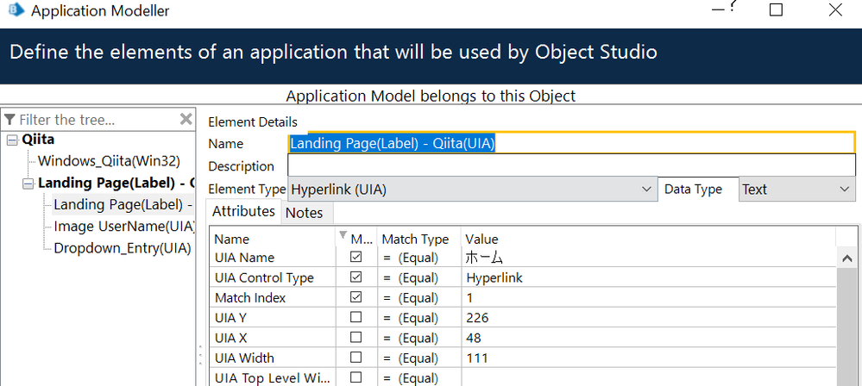The image size is (862, 386).
Task: Open the Element Type dropdown
Action: pos(646,190)
